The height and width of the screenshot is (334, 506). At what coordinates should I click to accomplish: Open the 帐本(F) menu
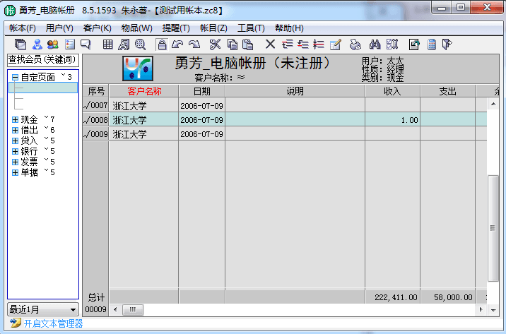click(x=23, y=28)
